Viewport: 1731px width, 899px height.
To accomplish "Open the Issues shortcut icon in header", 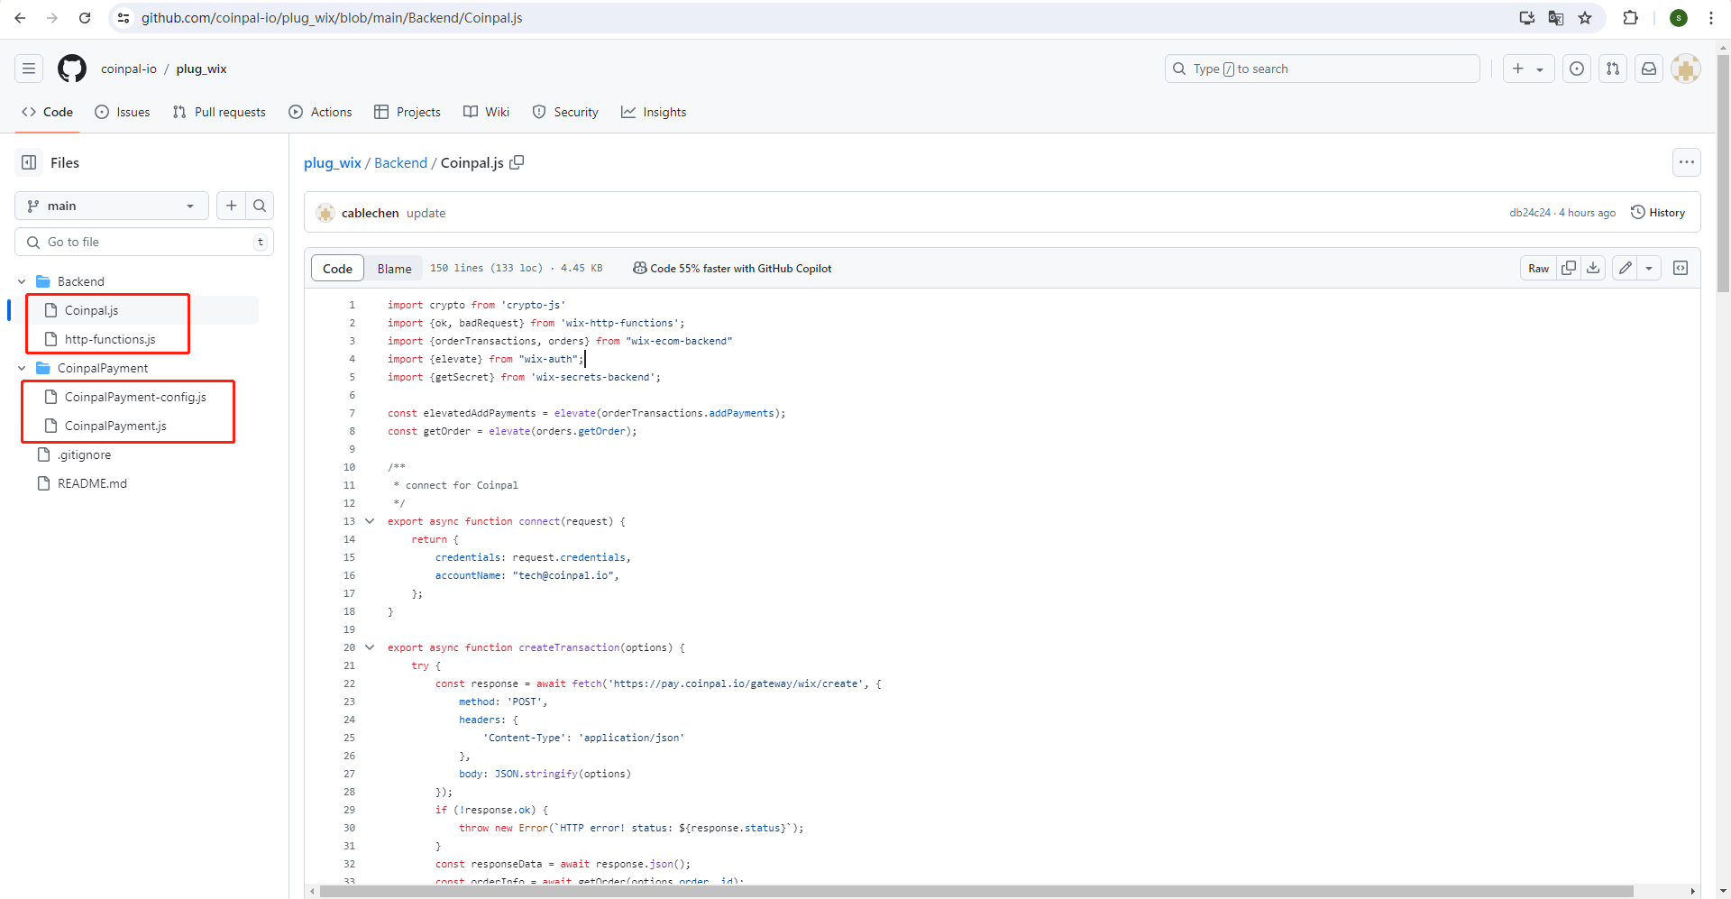I will pyautogui.click(x=1577, y=69).
